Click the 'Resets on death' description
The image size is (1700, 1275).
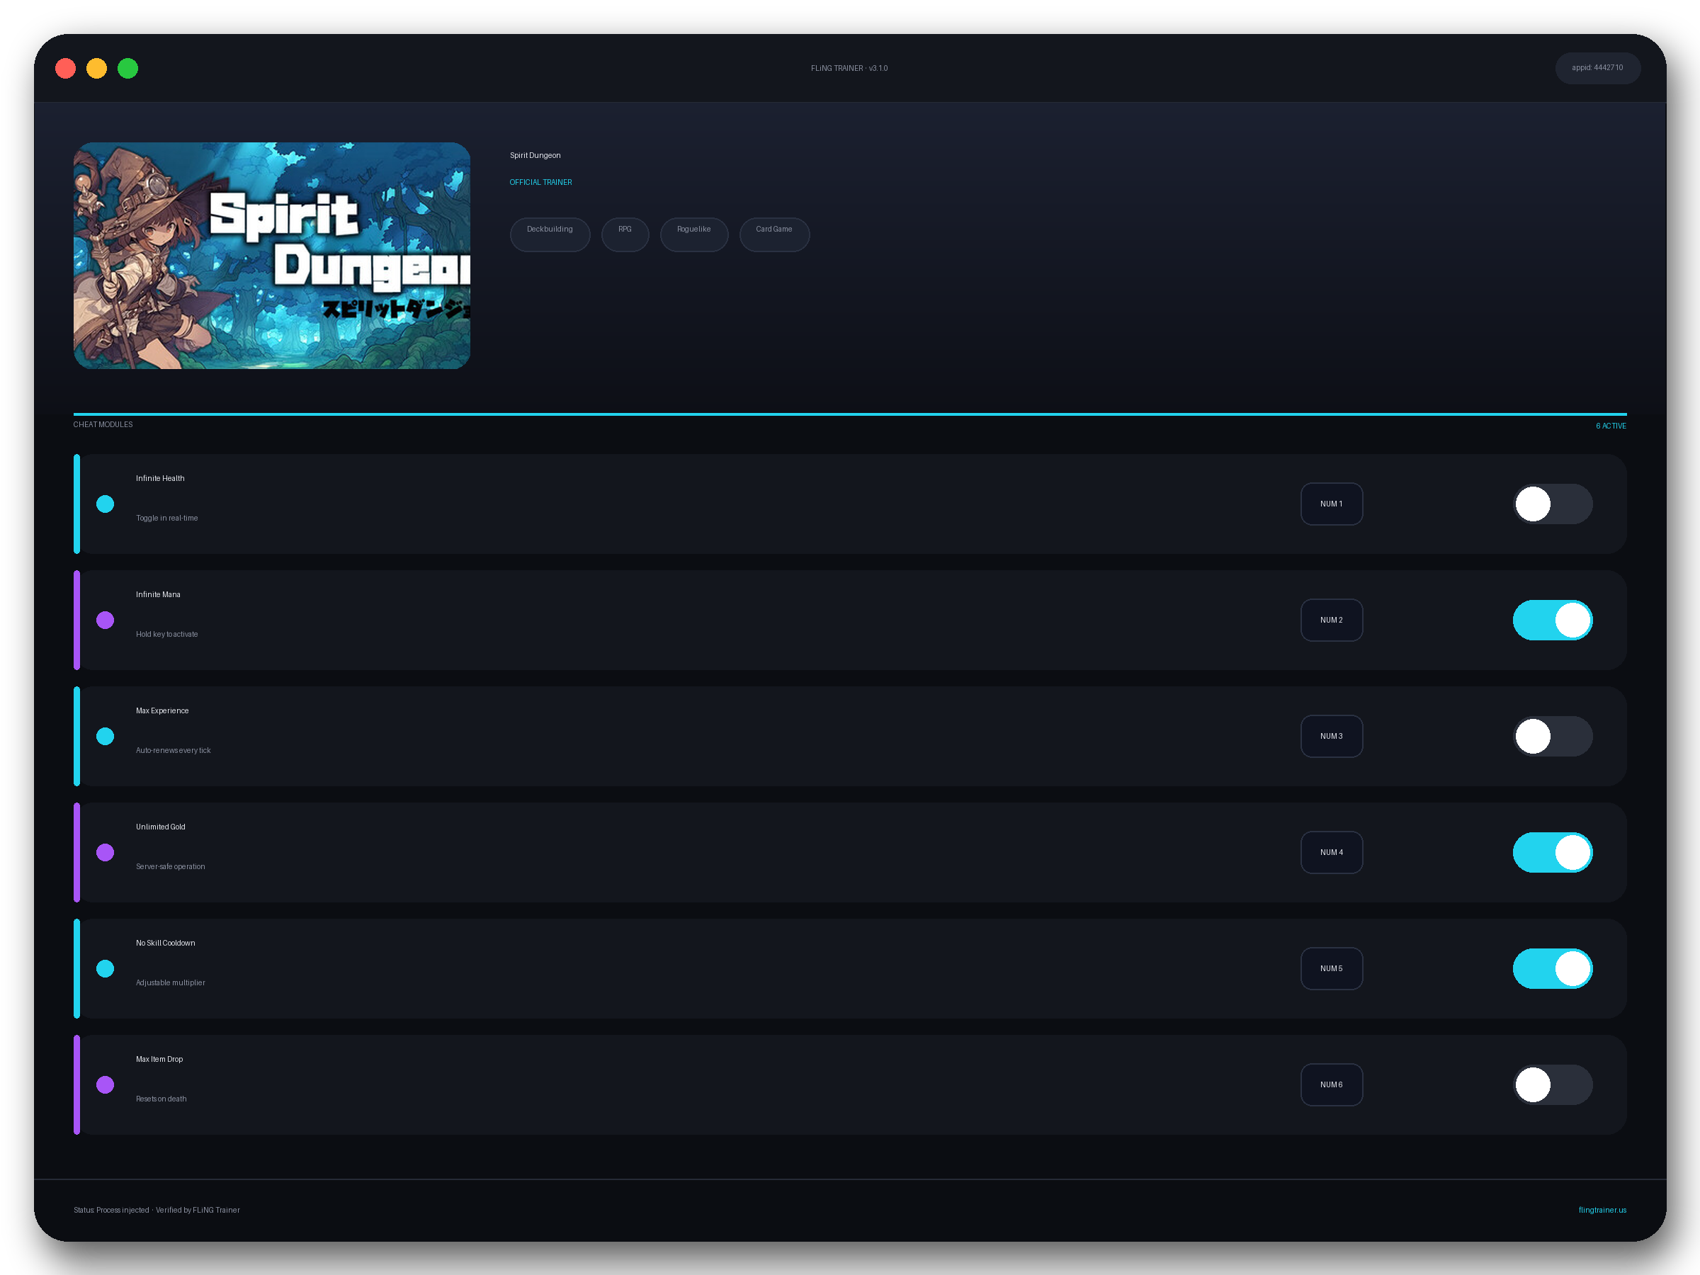pyautogui.click(x=161, y=1098)
